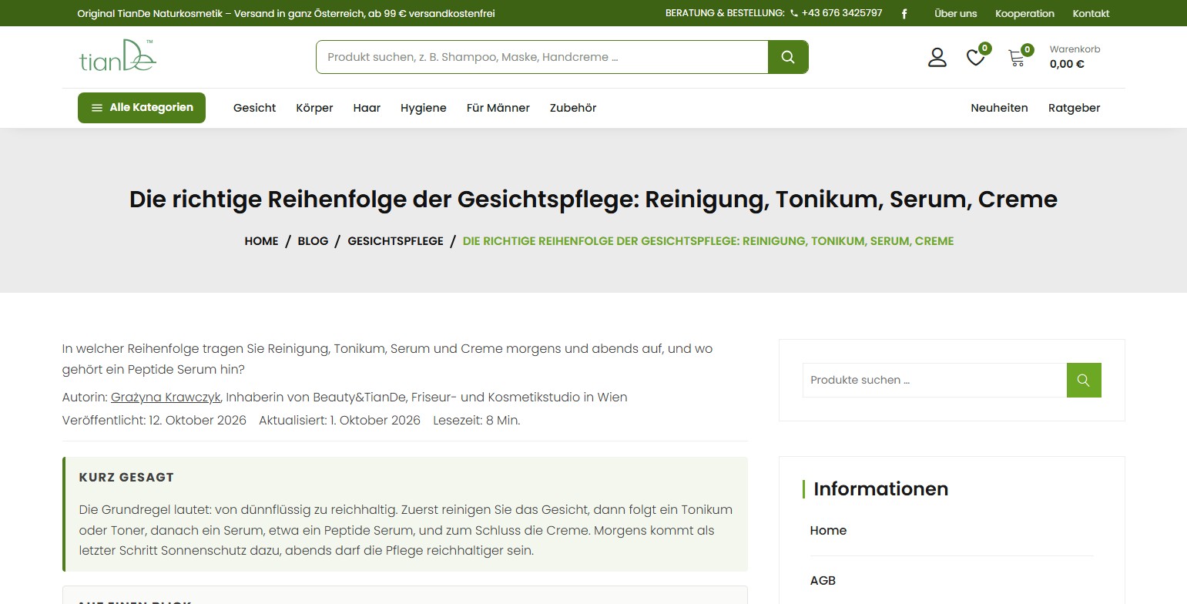The image size is (1187, 604).
Task: Click the current page breadcrumb in green
Action: 708,241
